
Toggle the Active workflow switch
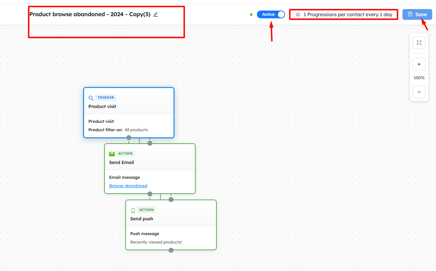[x=271, y=14]
